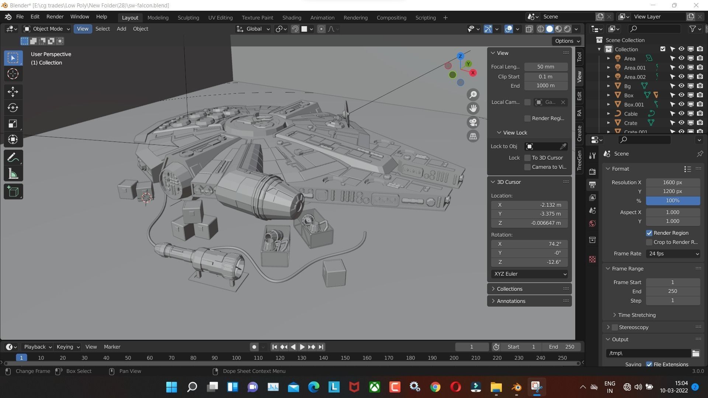Screen dimensions: 708x398
Task: Toggle the snap magnet
Action: pos(295,29)
